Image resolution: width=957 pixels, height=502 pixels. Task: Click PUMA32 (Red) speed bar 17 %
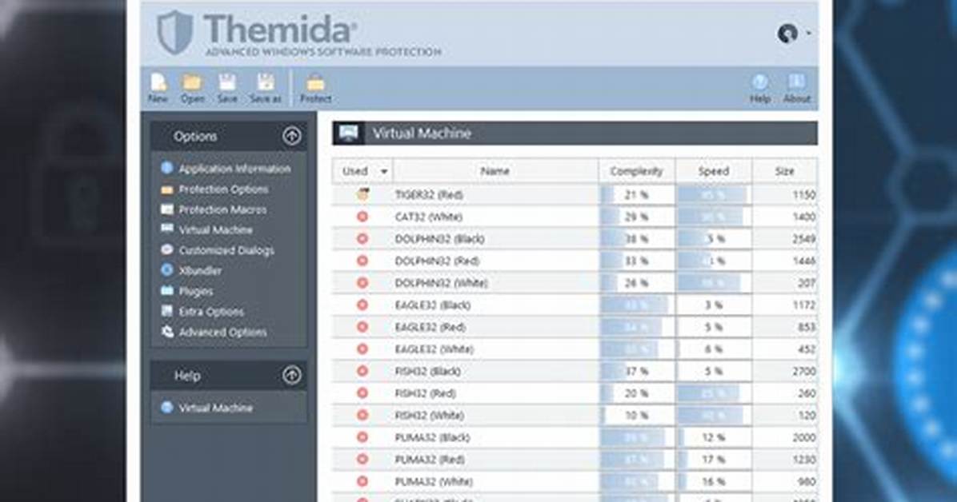(714, 460)
